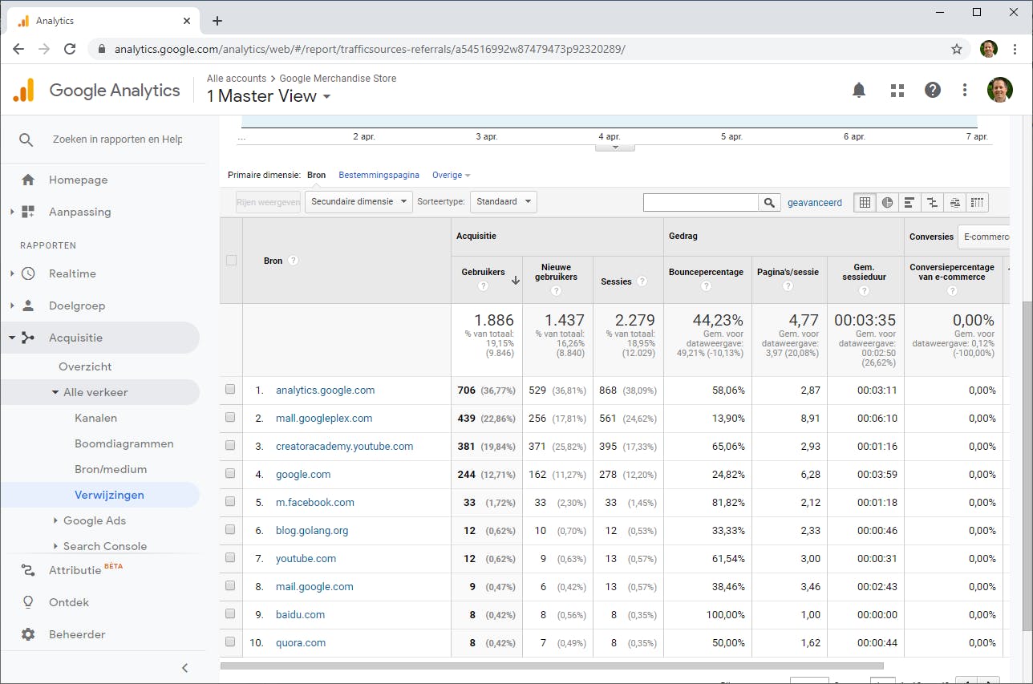Viewport: 1033px width, 684px height.
Task: Open the Sorteertype Standaard dropdown
Action: coord(503,202)
